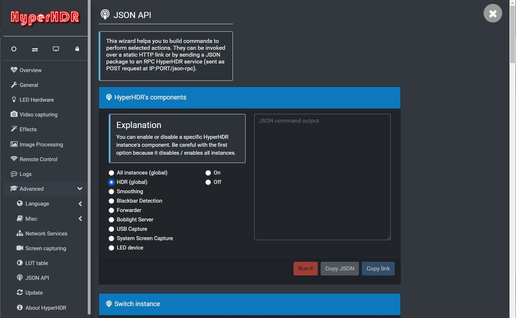
Task: Click the monitor icon in top toolbar
Action: pyautogui.click(x=56, y=49)
